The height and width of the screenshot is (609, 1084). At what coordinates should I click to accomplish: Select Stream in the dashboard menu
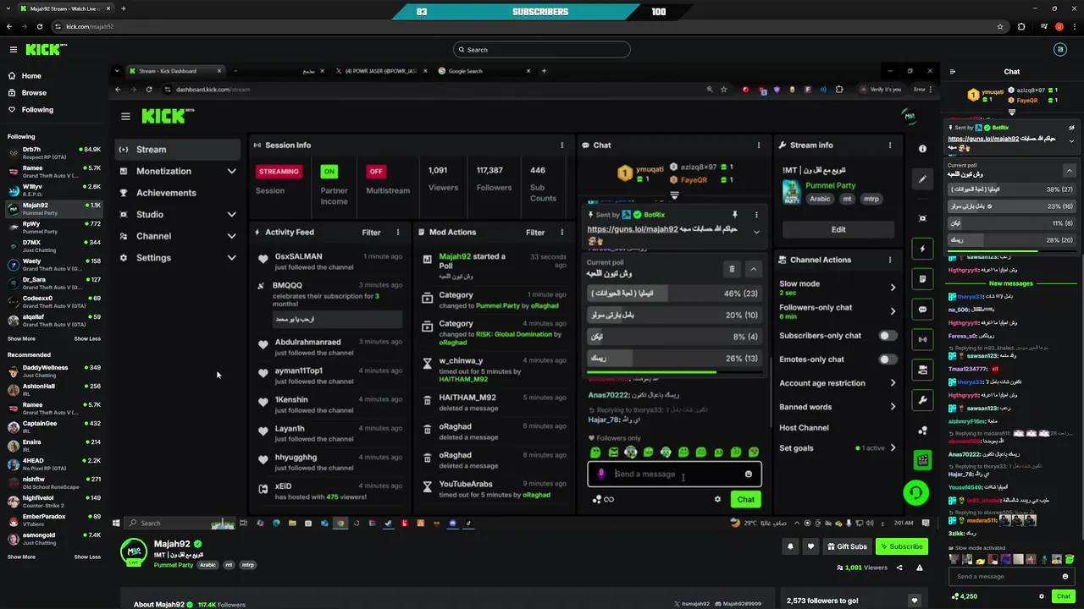pos(179,150)
